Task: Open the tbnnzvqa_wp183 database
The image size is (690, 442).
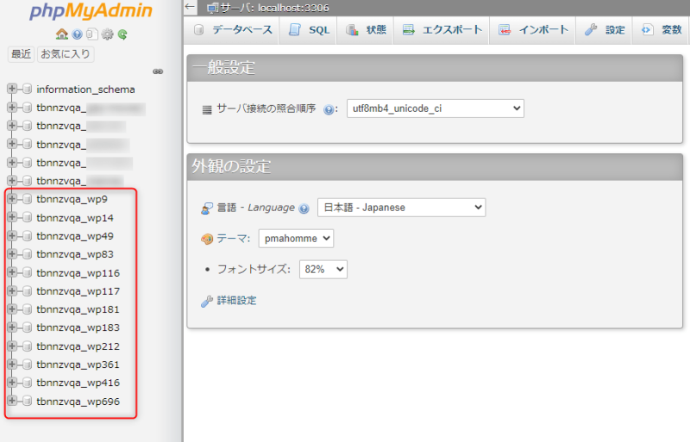Action: click(x=78, y=327)
